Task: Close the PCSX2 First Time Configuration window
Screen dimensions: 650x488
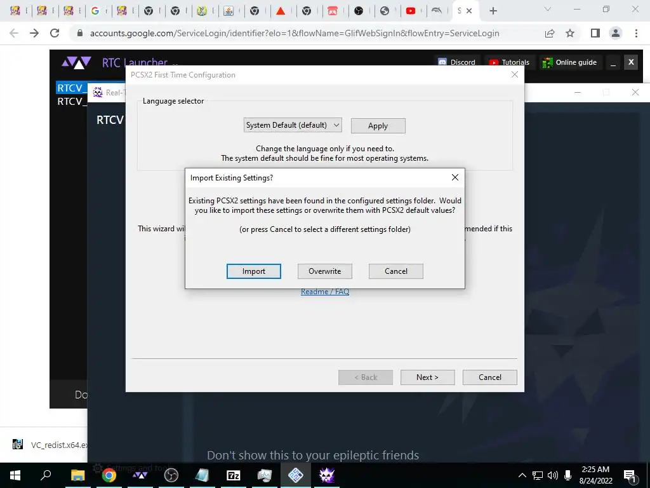Action: click(x=514, y=75)
